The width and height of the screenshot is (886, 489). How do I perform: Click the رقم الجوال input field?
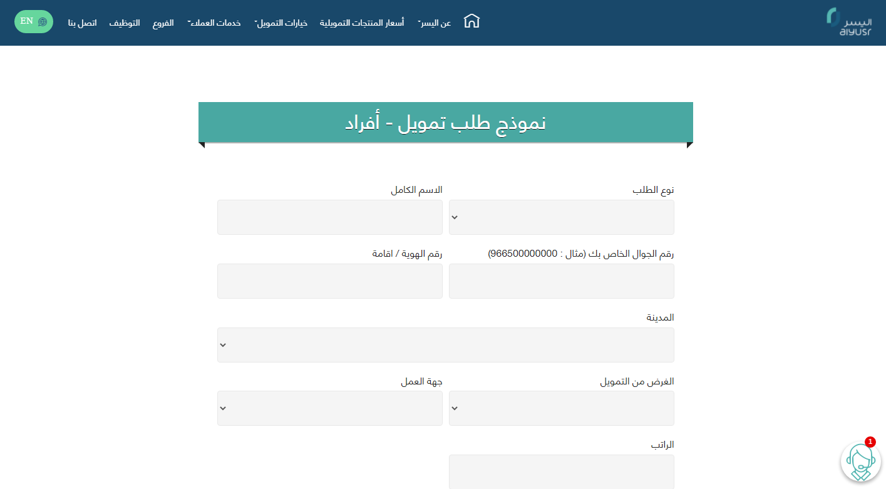(x=562, y=281)
